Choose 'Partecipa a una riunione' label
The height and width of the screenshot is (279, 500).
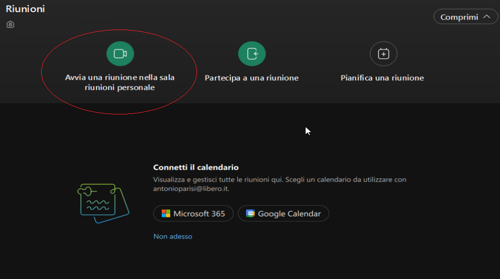coord(252,78)
